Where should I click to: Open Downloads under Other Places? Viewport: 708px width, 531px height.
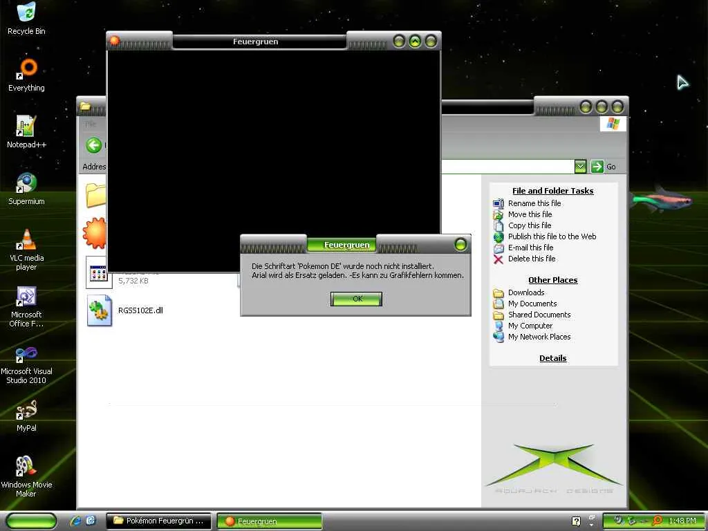(526, 292)
